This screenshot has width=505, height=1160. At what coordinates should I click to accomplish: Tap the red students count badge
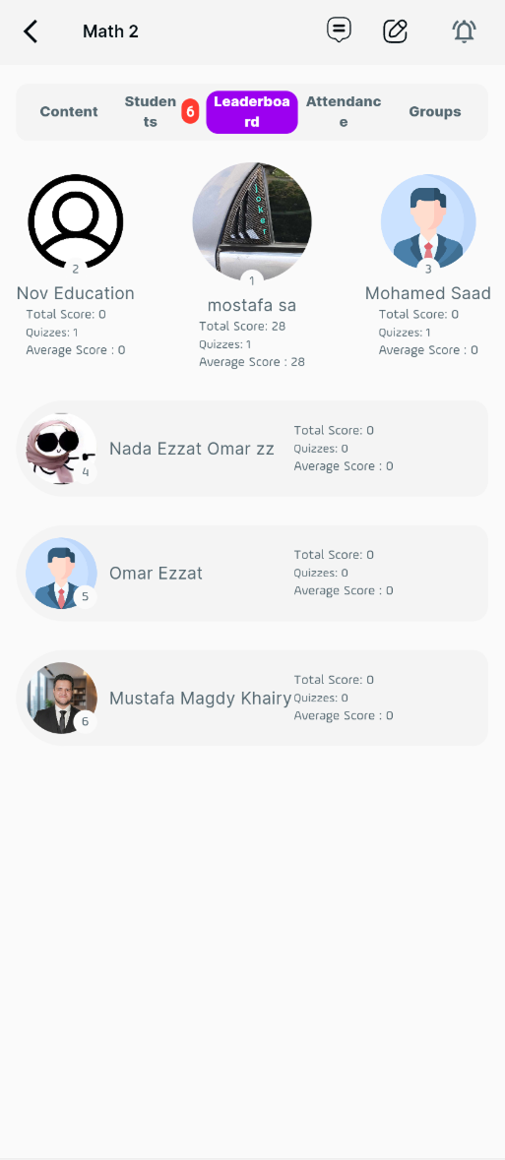point(190,112)
